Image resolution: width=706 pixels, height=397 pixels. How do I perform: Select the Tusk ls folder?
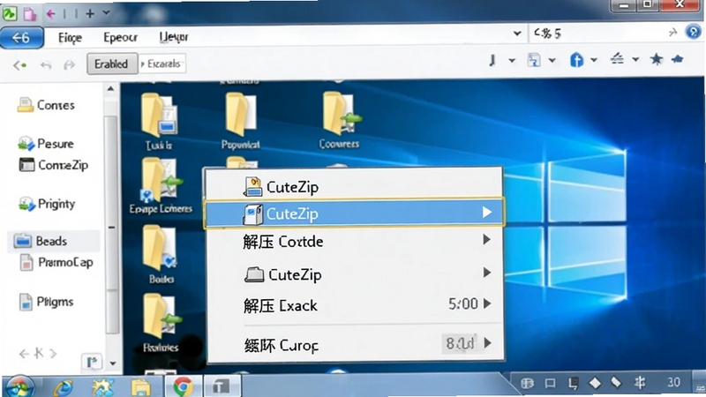click(x=159, y=122)
